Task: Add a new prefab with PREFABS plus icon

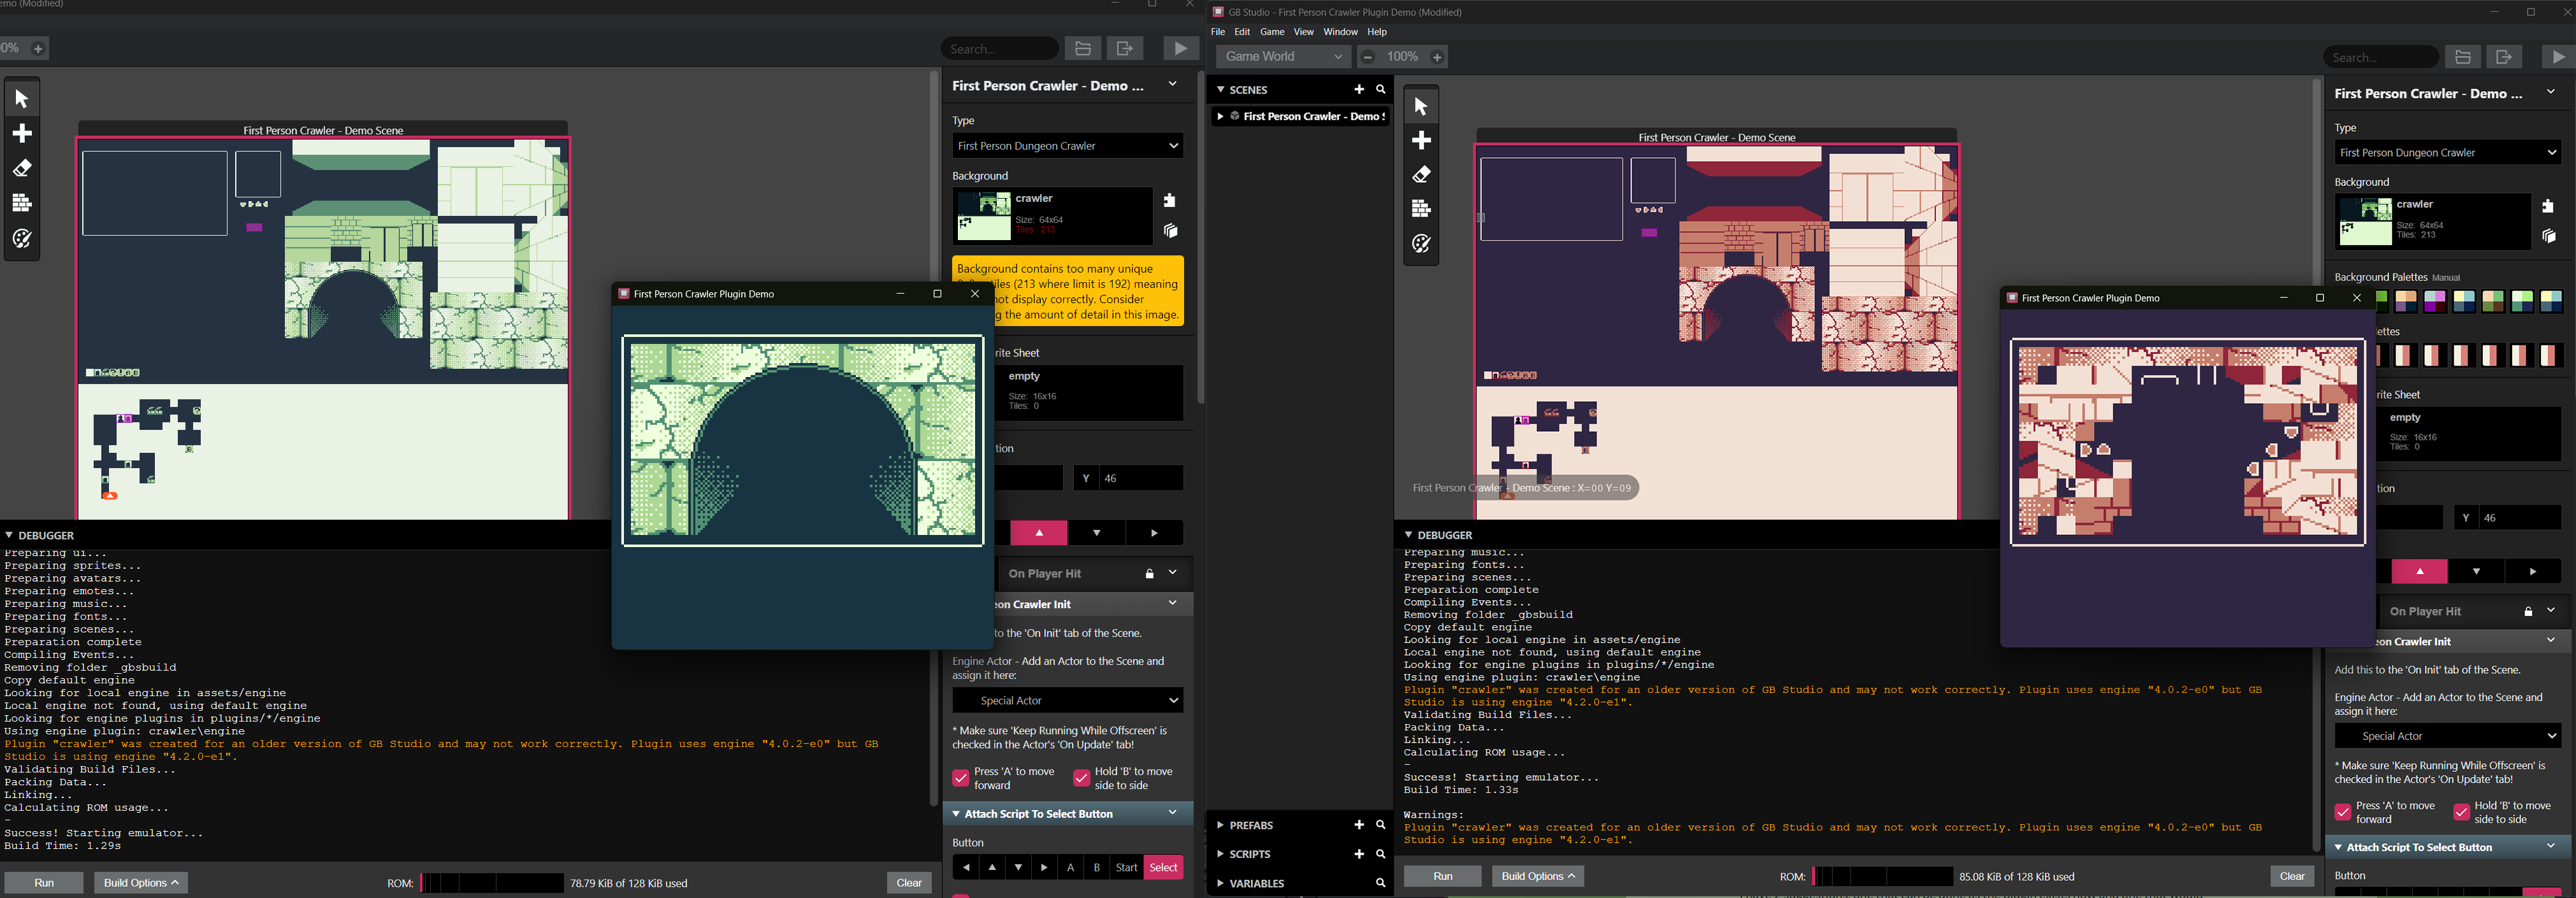Action: tap(1358, 825)
